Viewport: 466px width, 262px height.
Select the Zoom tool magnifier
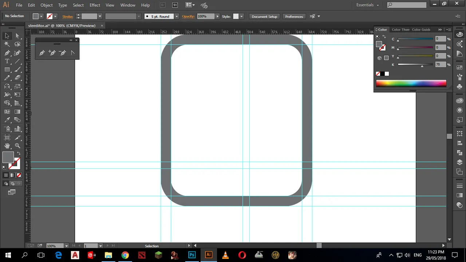17,146
